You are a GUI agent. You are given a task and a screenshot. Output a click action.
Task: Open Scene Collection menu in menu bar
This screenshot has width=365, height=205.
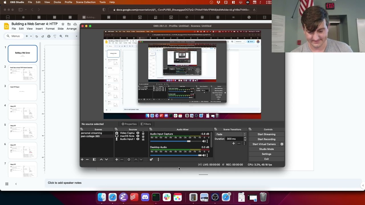[x=86, y=2]
